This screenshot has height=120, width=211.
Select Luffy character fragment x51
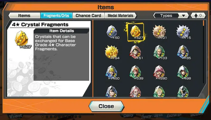pos(136,52)
